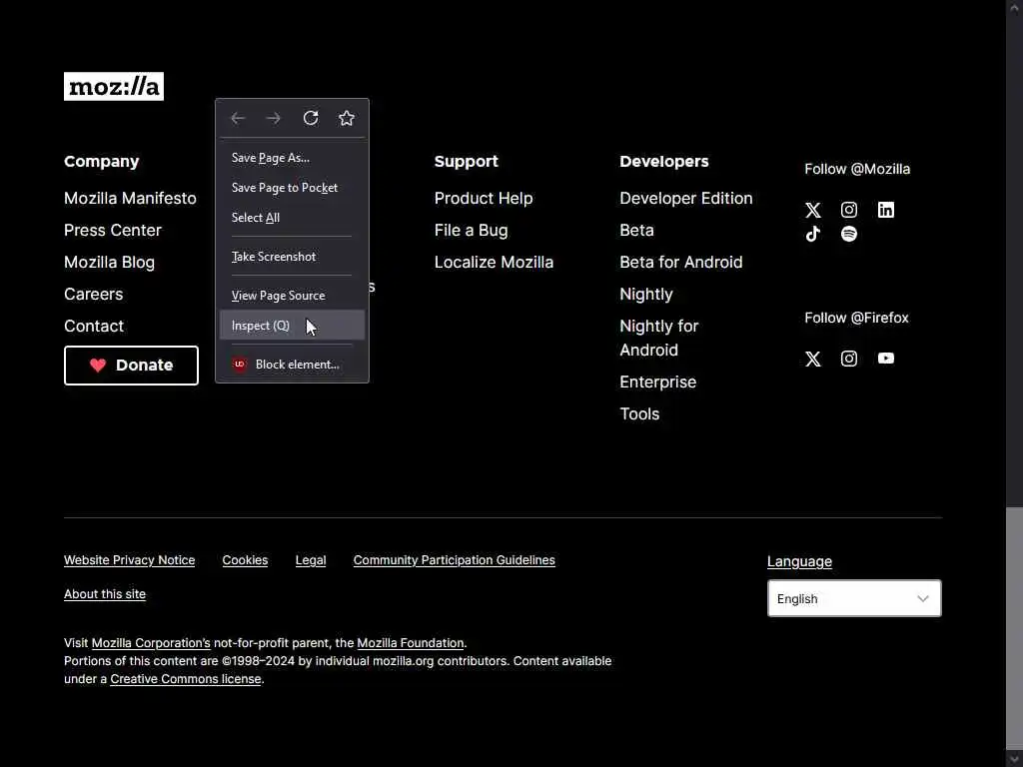Open Firefox's Instagram profile
This screenshot has height=767, width=1023.
point(849,359)
